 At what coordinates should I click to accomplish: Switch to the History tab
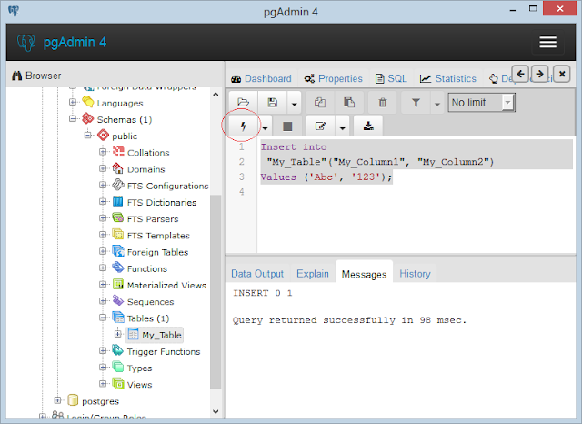click(x=415, y=274)
